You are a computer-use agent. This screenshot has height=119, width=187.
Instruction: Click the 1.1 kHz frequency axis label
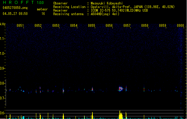point(2,39)
